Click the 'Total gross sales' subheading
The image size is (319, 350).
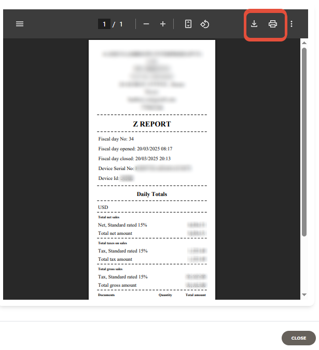(110, 269)
